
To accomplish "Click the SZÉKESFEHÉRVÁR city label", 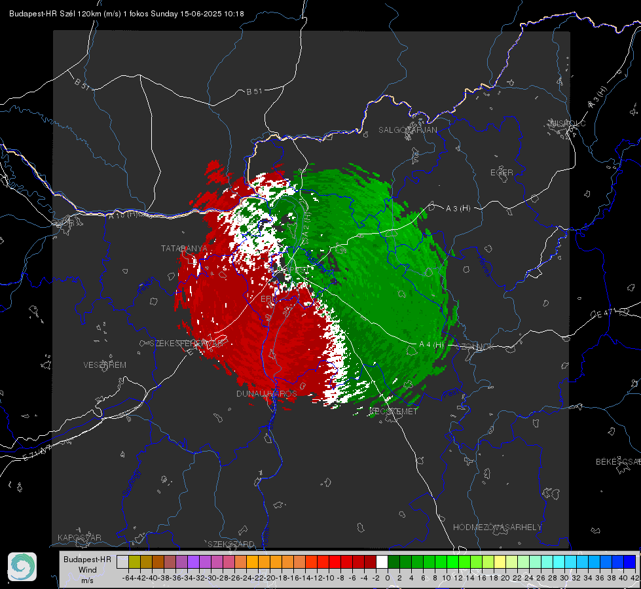I will pos(187,343).
